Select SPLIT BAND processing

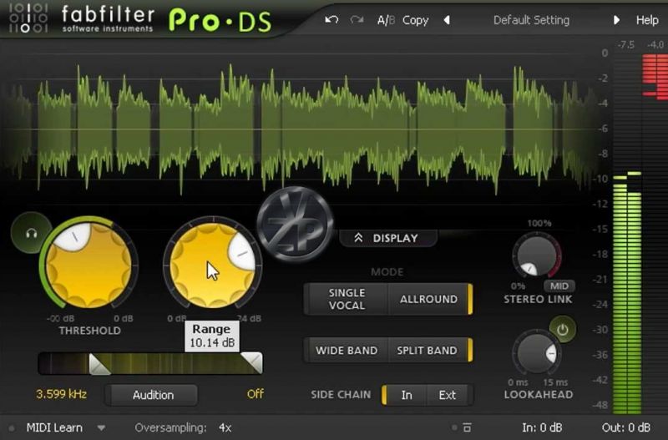[428, 350]
